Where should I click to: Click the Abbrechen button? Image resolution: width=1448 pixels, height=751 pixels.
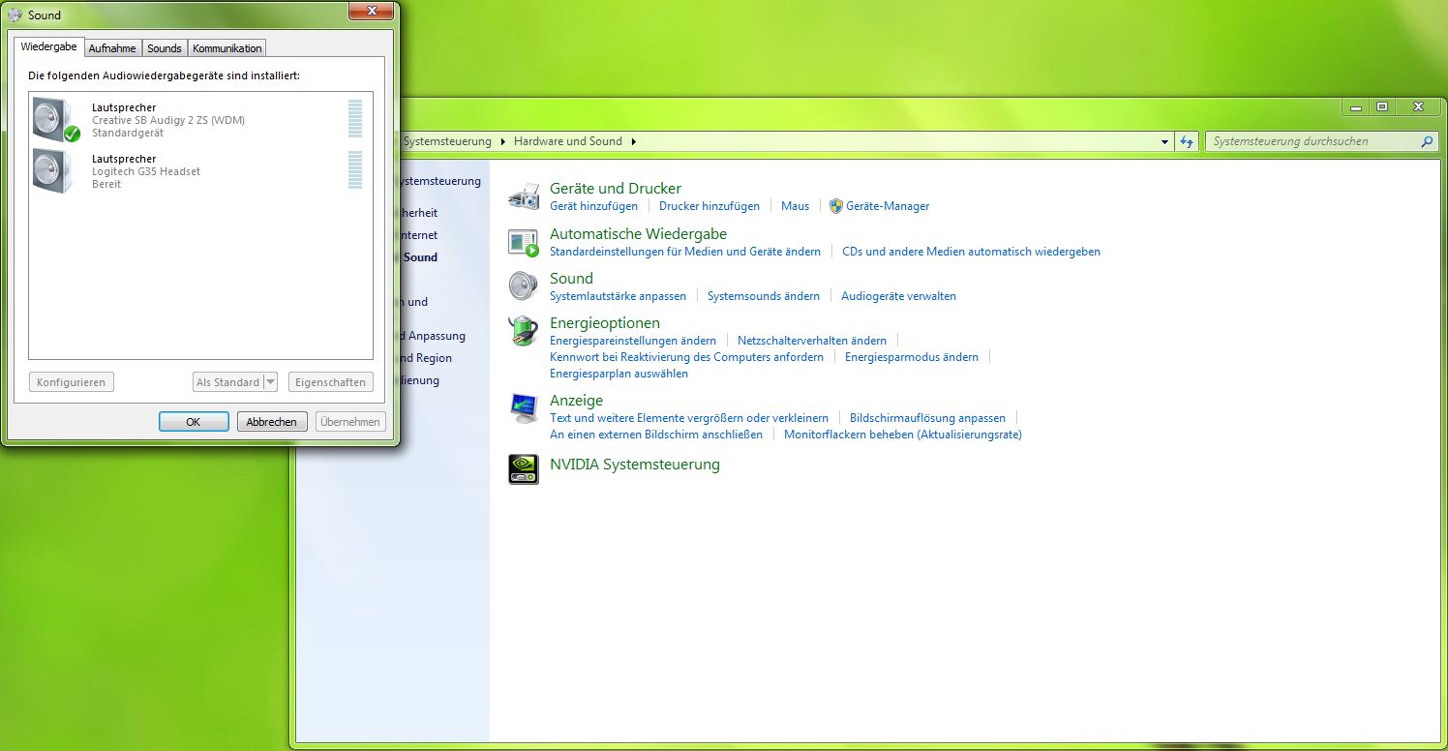click(272, 422)
